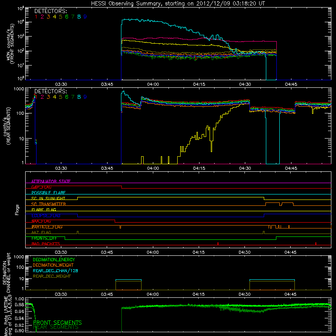Click red detector 1 in front panel legend

36,17
